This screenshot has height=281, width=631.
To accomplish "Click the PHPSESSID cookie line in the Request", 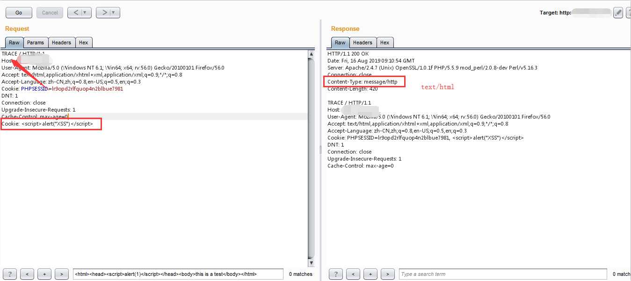I will 62,89.
